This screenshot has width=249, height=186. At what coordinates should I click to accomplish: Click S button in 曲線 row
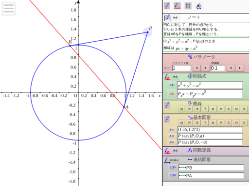coord(197,109)
